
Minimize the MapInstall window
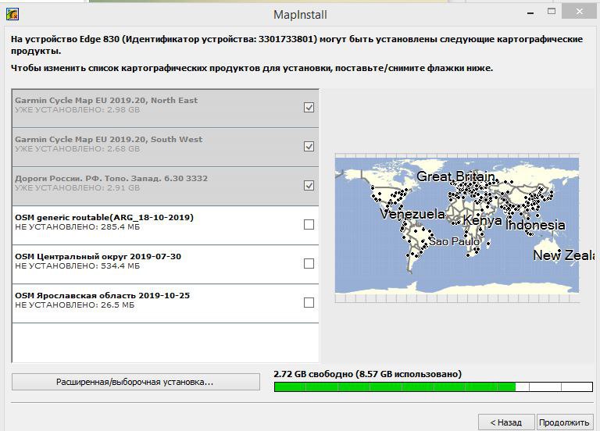coord(530,13)
